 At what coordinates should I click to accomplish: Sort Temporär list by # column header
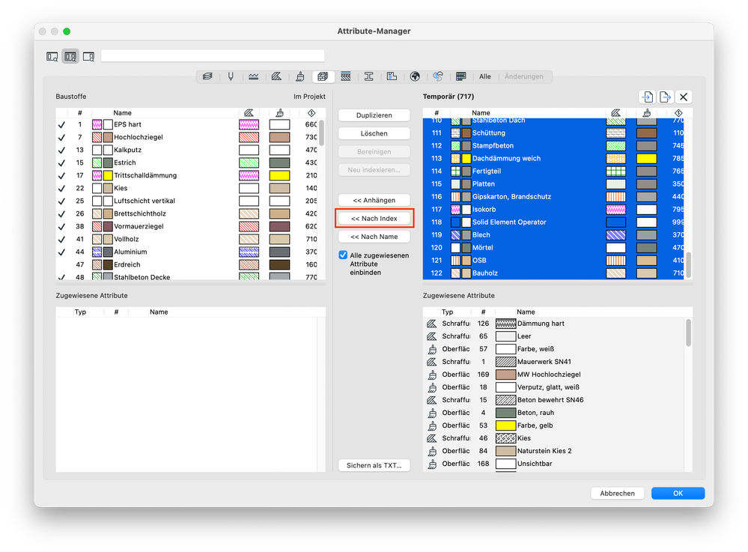(437, 113)
